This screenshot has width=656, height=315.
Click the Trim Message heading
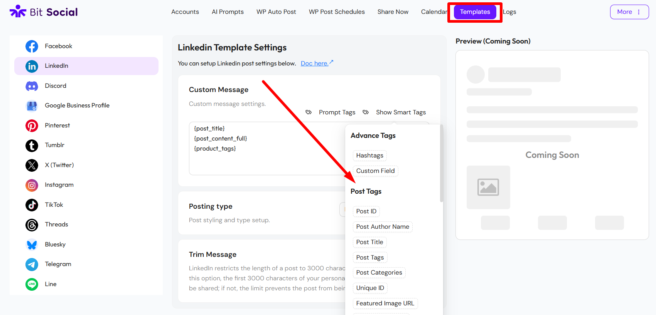tap(212, 255)
